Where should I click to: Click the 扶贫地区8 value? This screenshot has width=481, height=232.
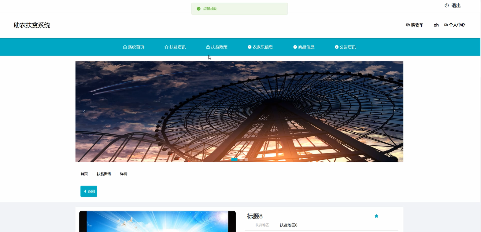point(289,225)
